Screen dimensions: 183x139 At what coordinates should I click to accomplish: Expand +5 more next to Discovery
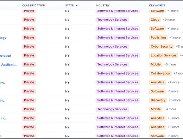pyautogui.click(x=175, y=100)
